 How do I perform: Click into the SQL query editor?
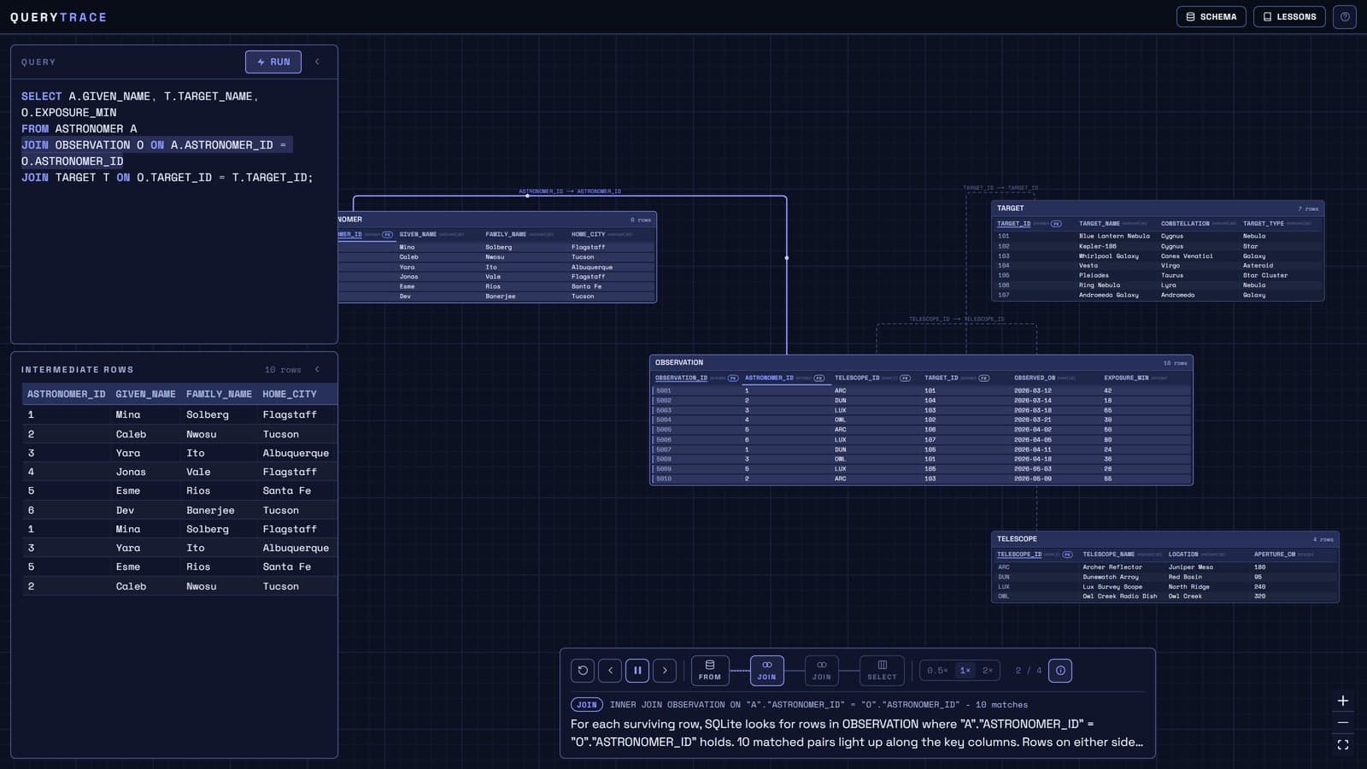[x=174, y=214]
